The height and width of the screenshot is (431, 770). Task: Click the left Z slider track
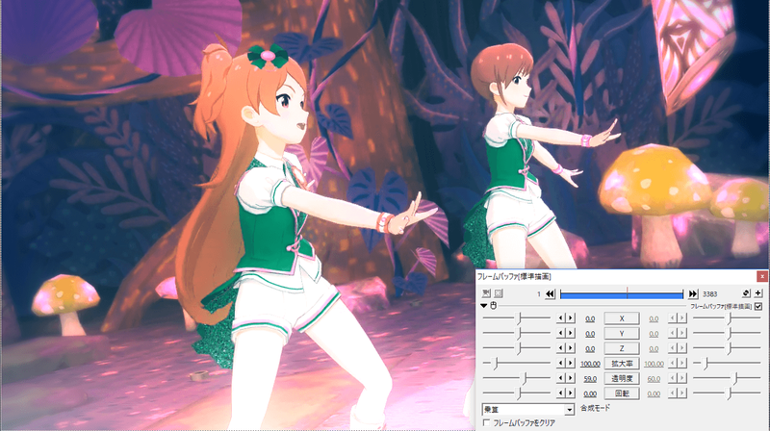tap(517, 348)
